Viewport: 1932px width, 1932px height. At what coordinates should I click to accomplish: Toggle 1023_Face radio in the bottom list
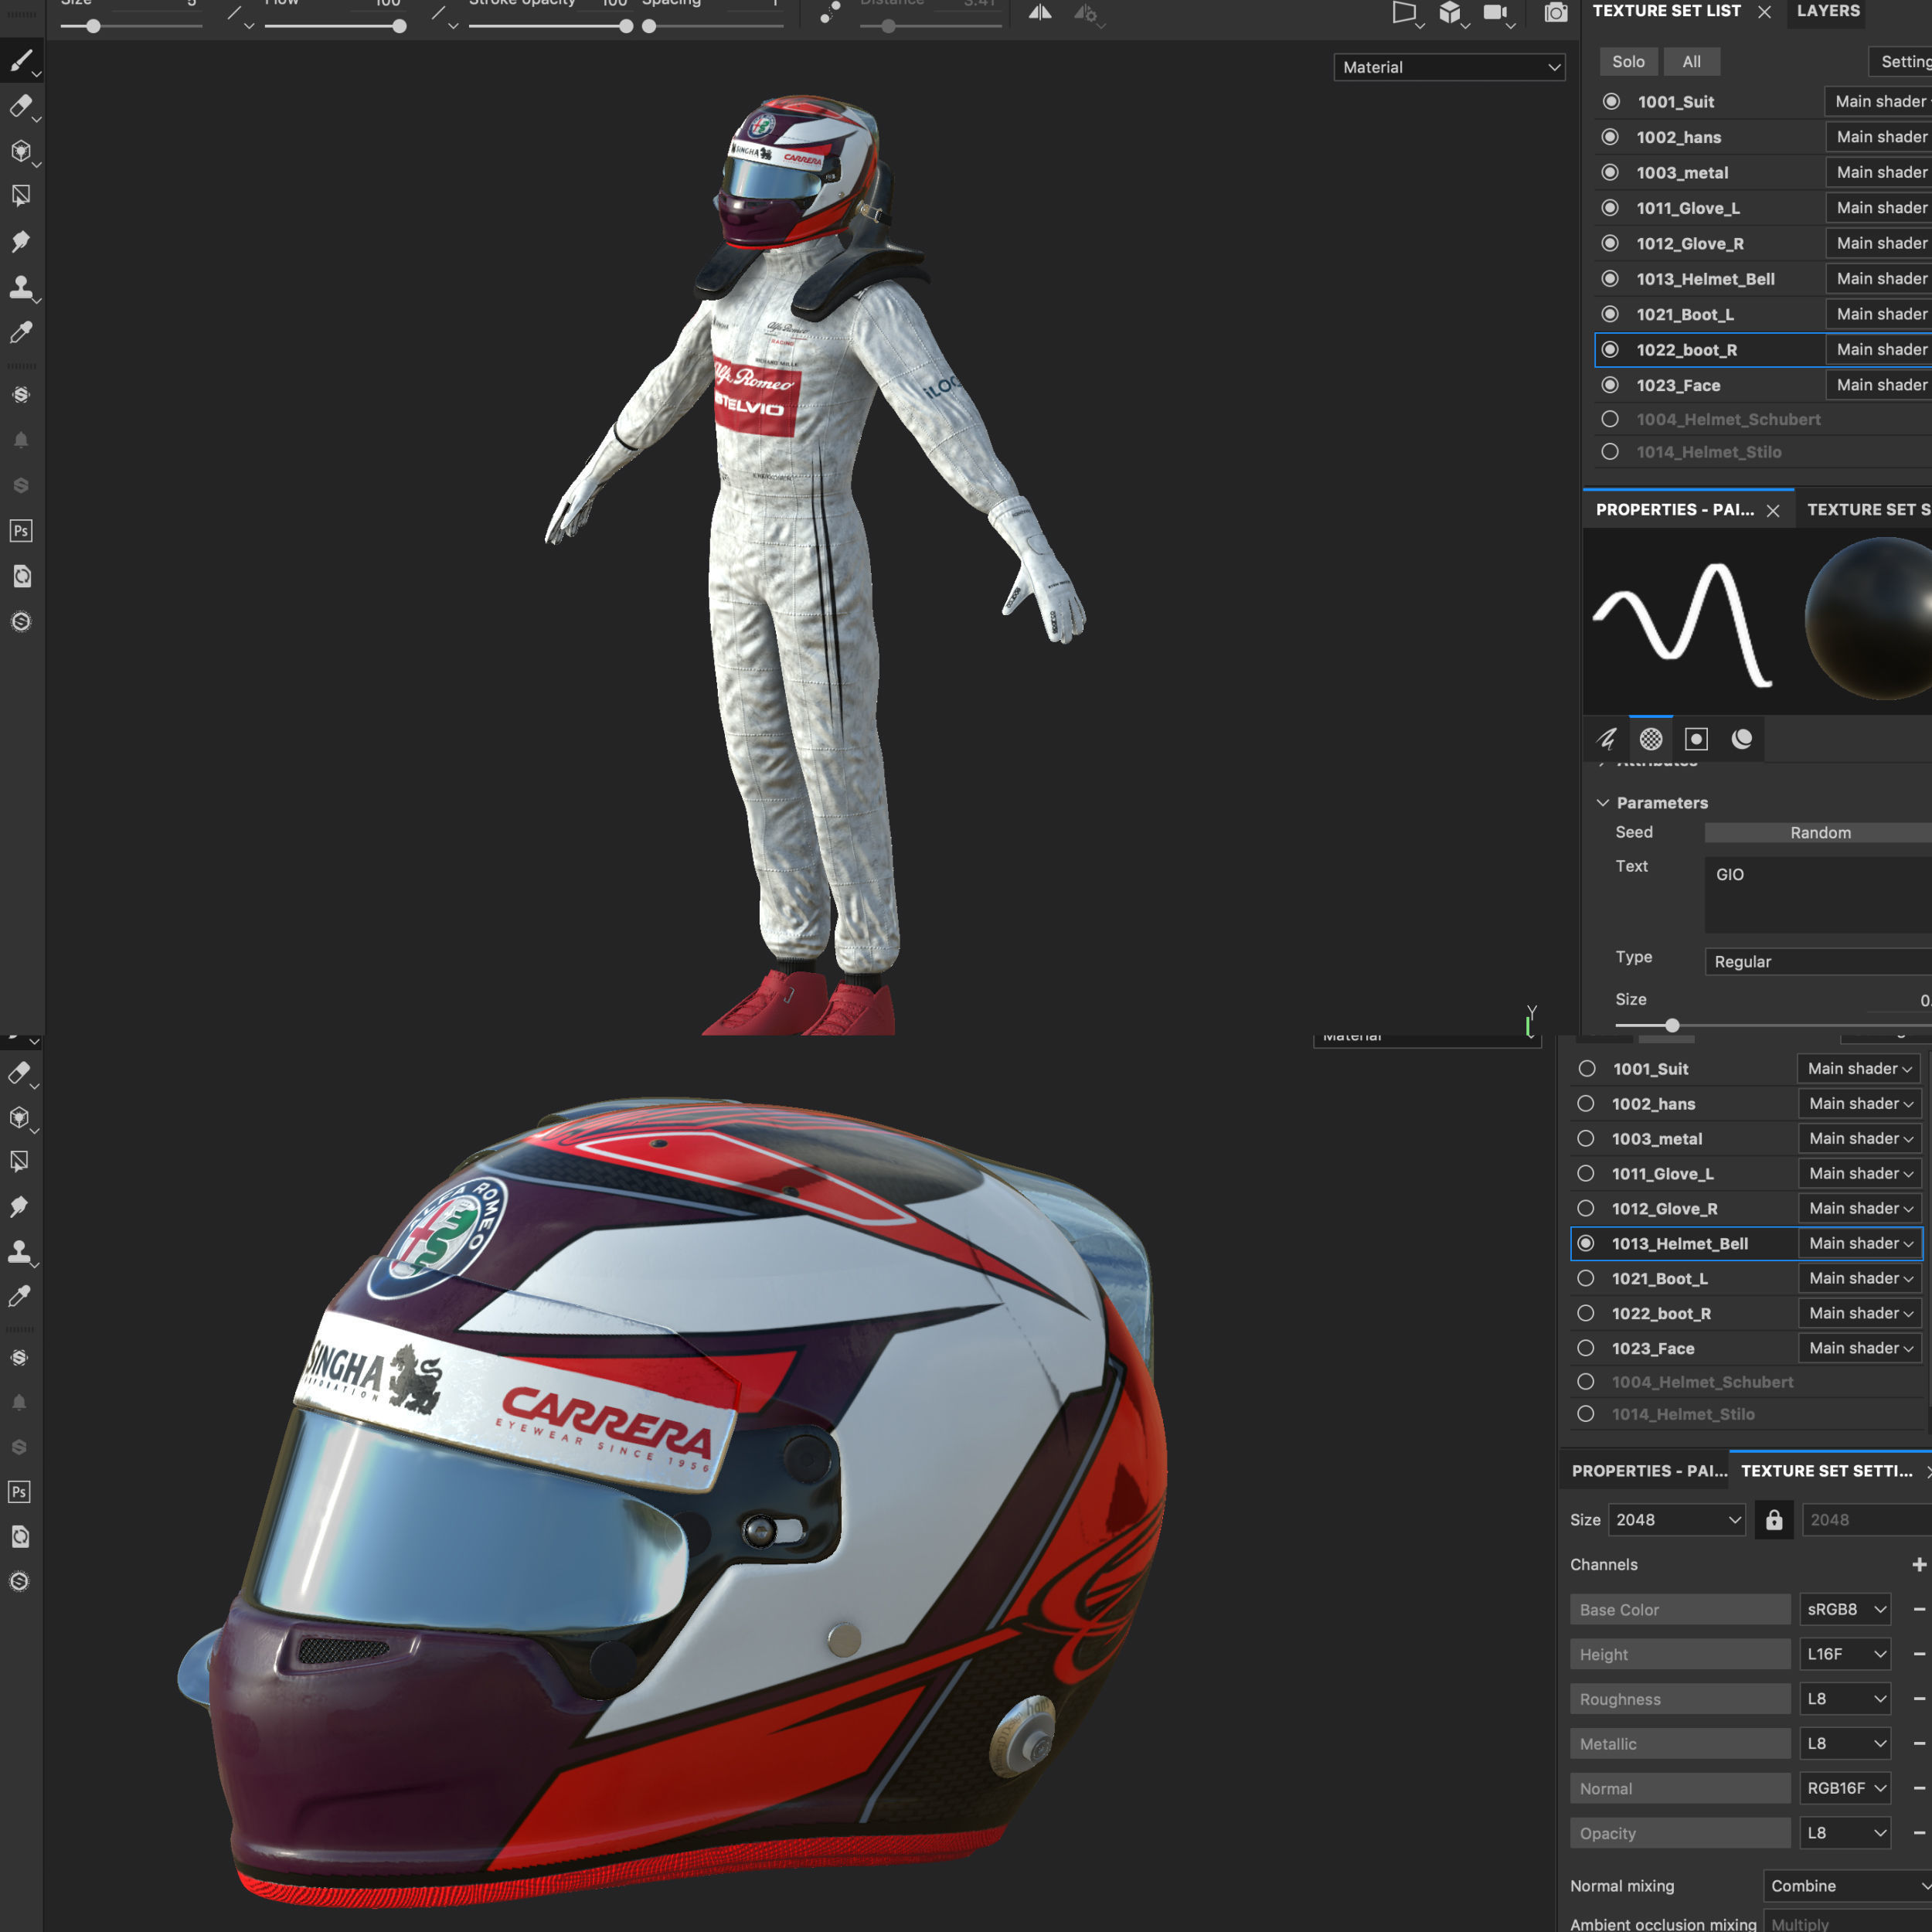pos(1586,1348)
